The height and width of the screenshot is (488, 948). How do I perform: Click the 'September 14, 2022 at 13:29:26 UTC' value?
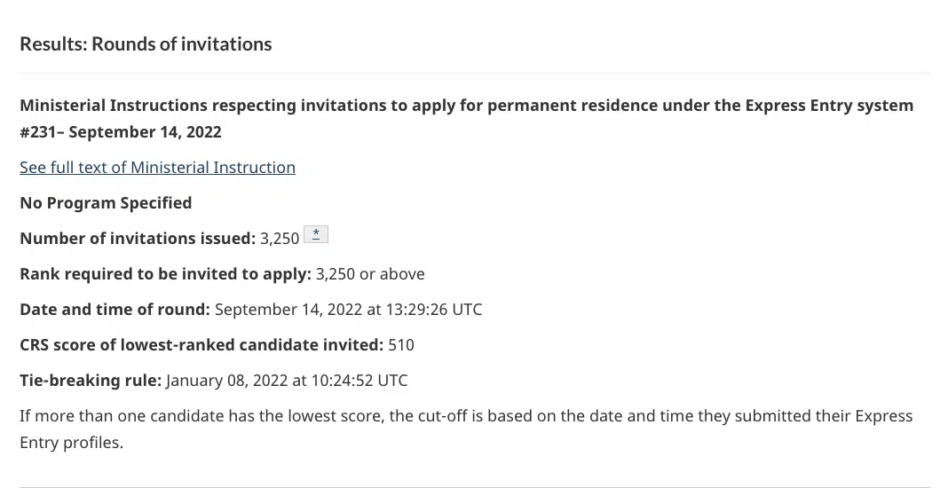coord(348,310)
